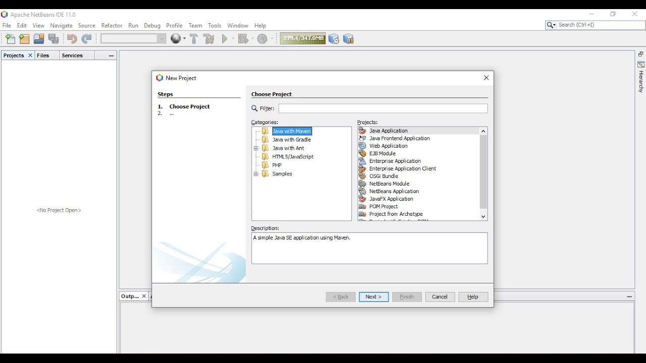The width and height of the screenshot is (646, 363).
Task: Click the Cancel button
Action: coord(440,296)
